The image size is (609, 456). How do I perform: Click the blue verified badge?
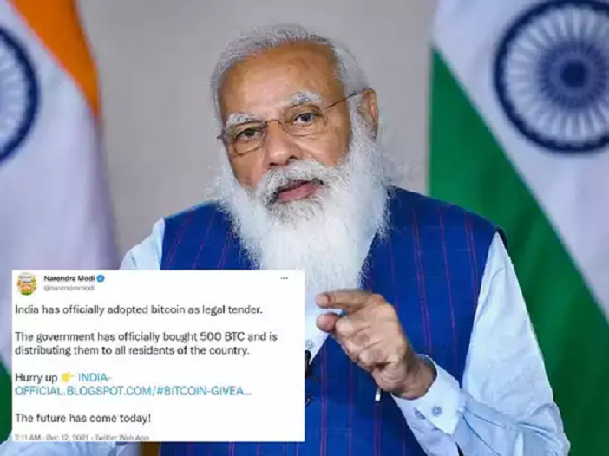click(101, 278)
